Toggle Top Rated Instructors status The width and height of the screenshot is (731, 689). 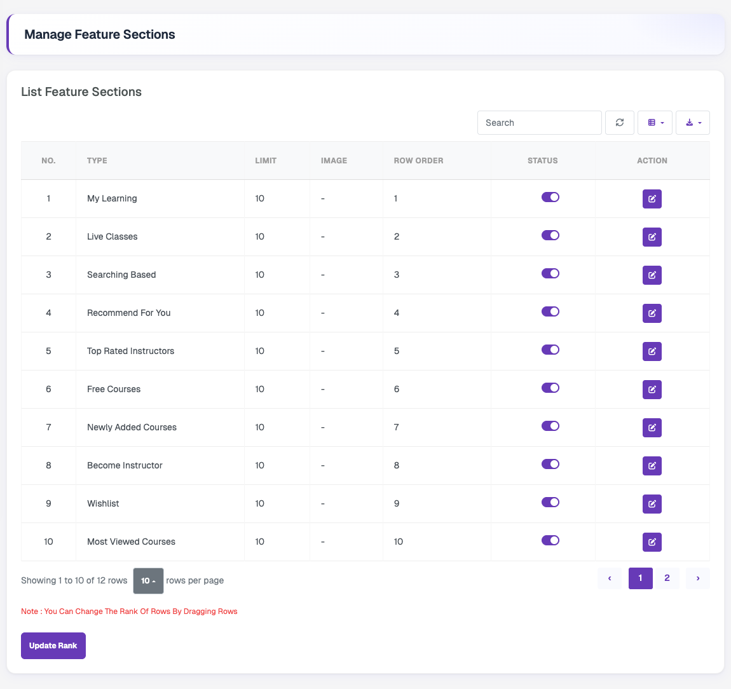click(550, 350)
